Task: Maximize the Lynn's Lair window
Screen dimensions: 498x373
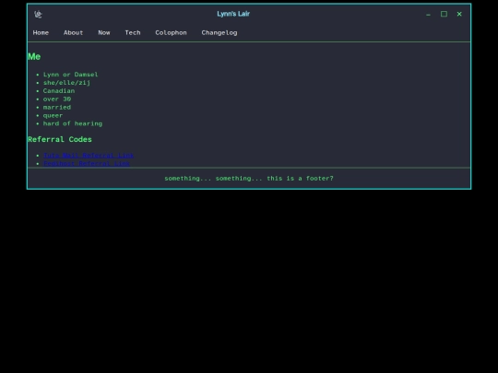Action: [444, 14]
